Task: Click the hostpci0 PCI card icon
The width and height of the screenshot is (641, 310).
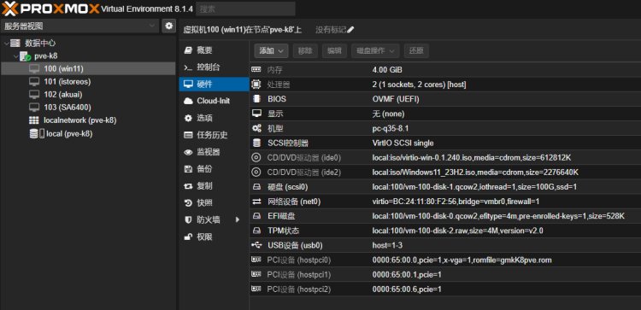Action: coord(256,260)
